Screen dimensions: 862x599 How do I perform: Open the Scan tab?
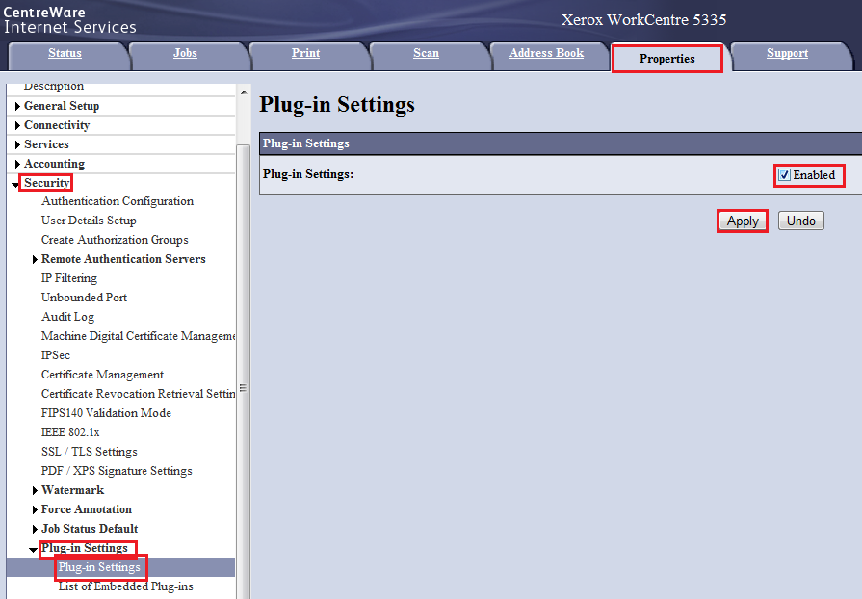426,54
